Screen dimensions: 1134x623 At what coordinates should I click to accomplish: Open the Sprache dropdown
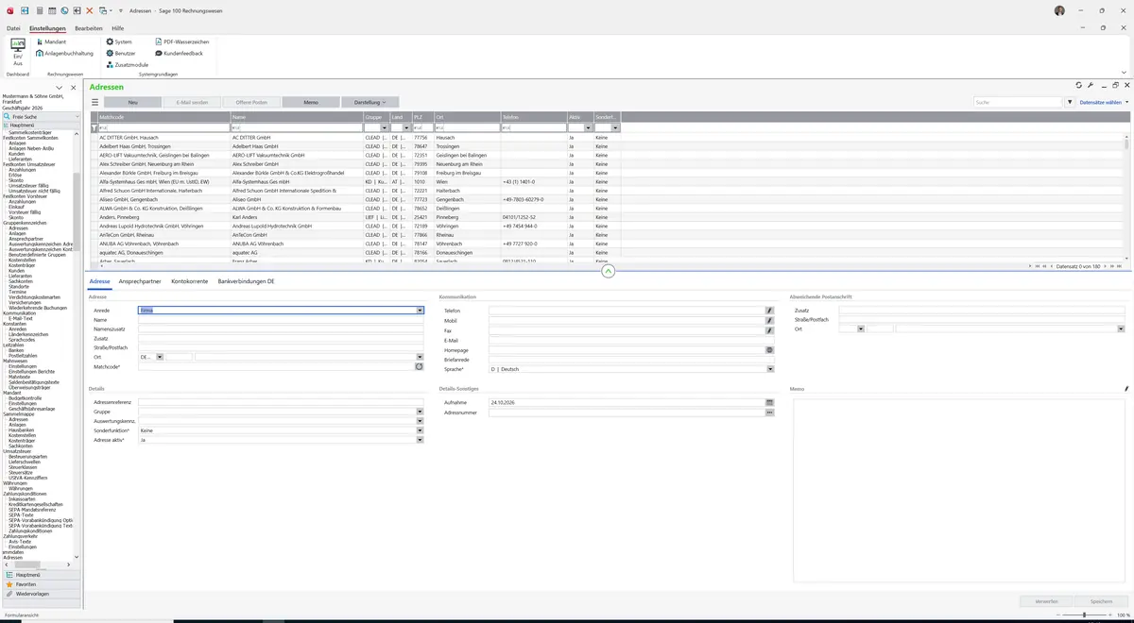point(770,369)
